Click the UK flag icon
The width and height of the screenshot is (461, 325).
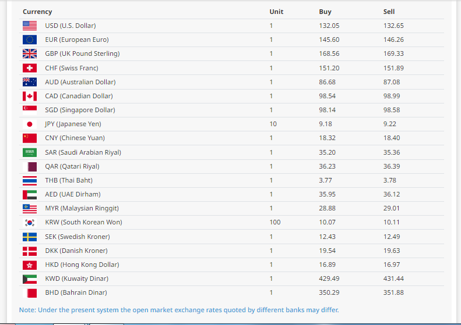[30, 53]
